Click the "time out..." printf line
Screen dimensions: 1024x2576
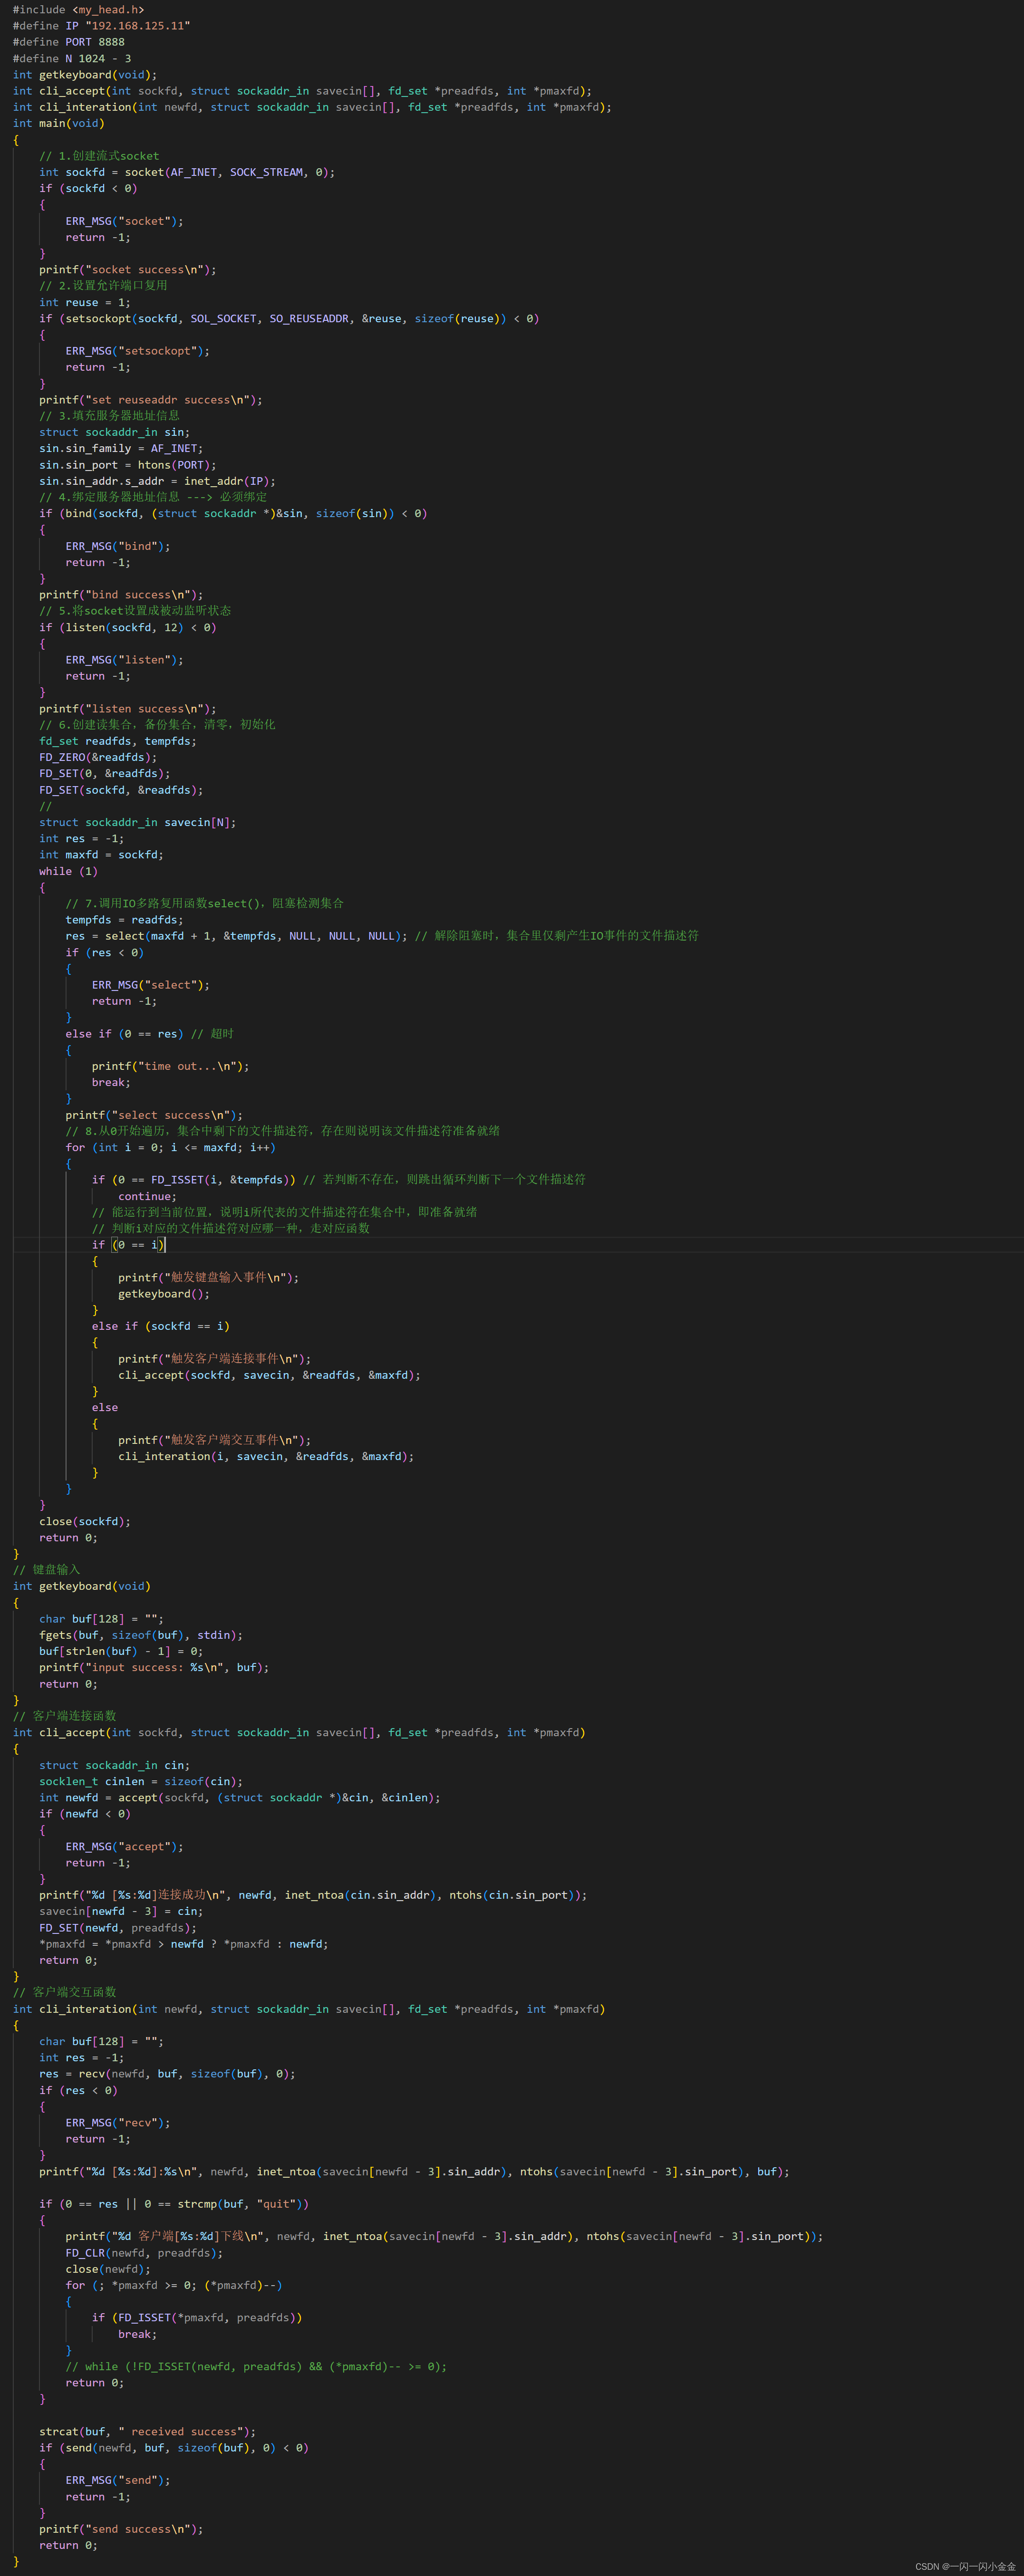pos(170,1066)
